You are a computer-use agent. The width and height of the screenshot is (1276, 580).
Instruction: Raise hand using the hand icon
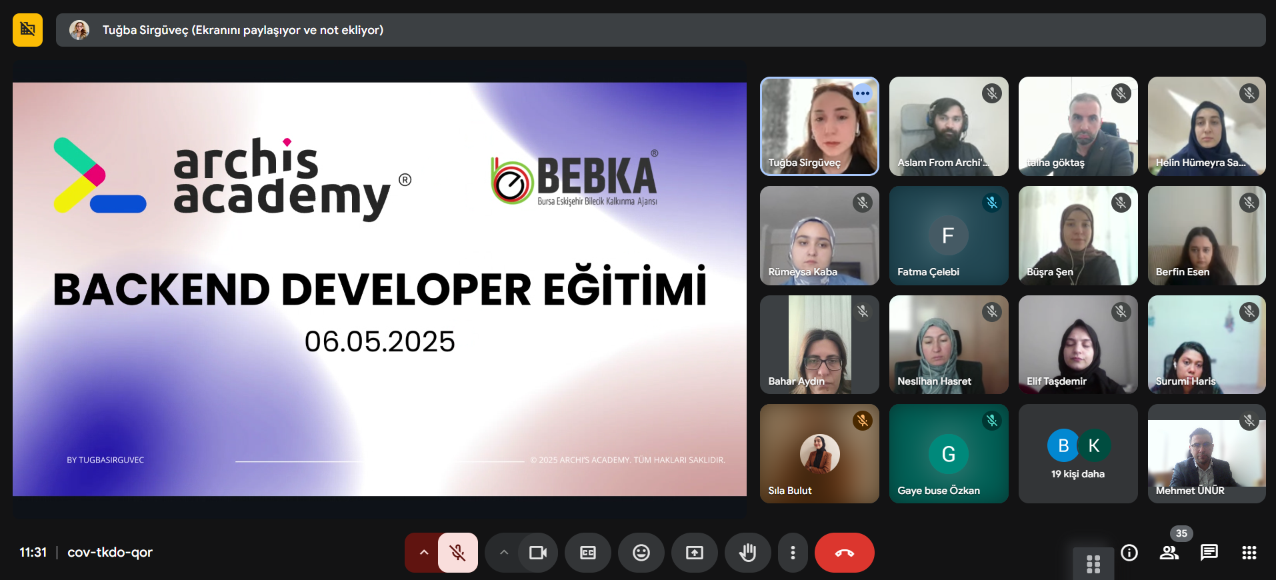(x=748, y=553)
